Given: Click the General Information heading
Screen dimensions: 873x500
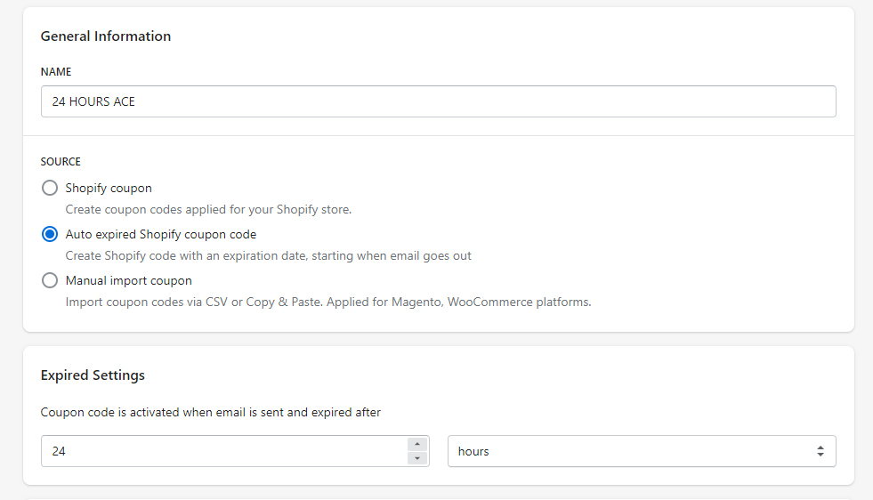Looking at the screenshot, I should (106, 36).
